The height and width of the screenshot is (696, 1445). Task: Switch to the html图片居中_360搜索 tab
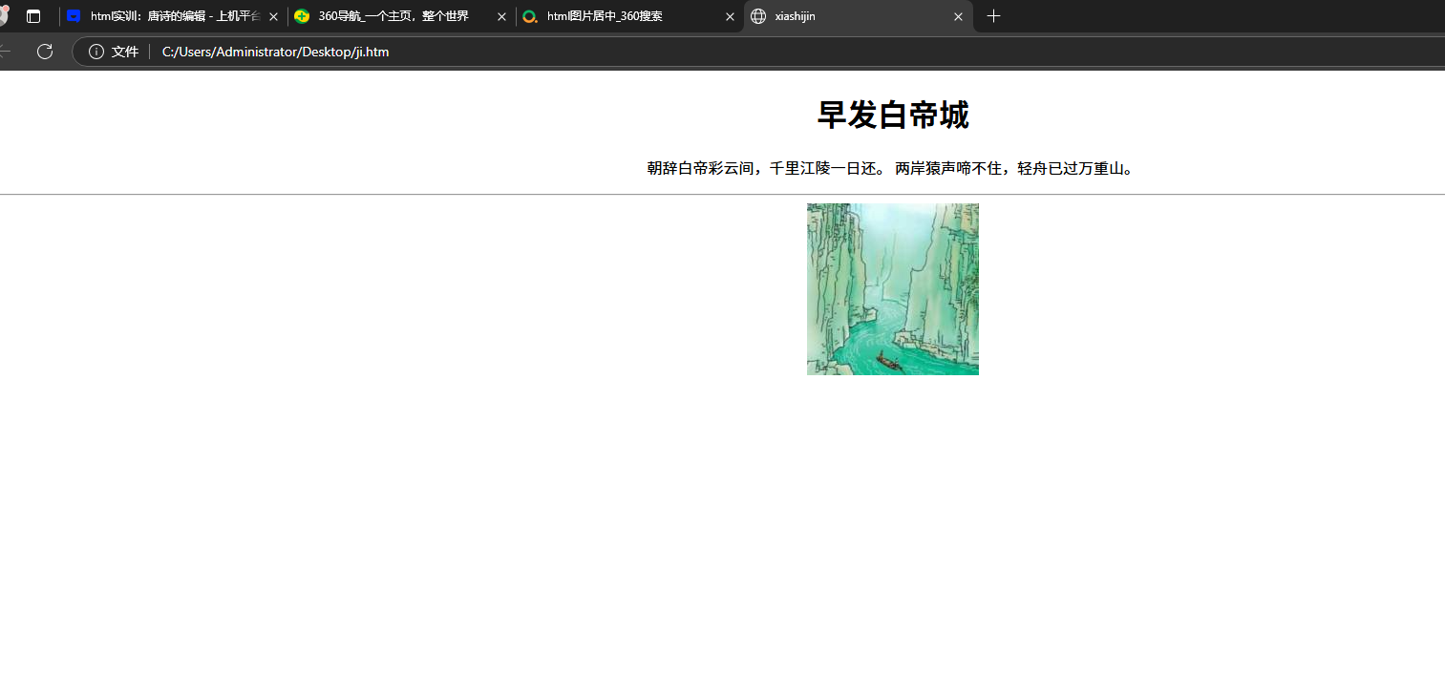pos(628,16)
